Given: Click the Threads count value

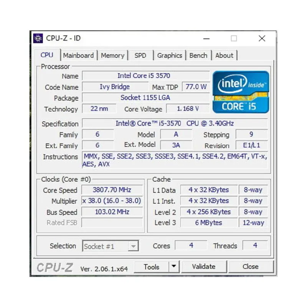Looking at the screenshot, I should 255,245.
